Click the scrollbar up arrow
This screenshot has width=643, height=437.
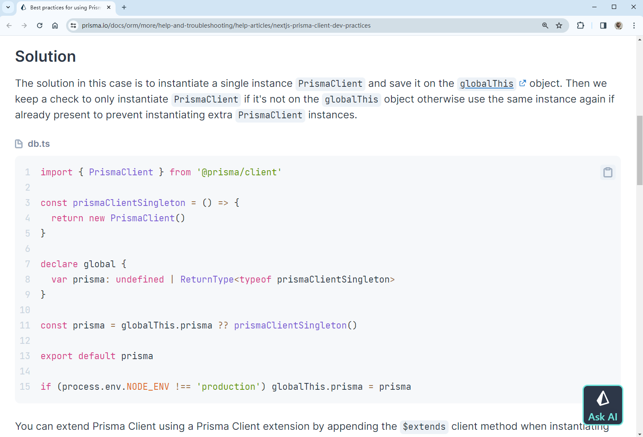coord(640,40)
